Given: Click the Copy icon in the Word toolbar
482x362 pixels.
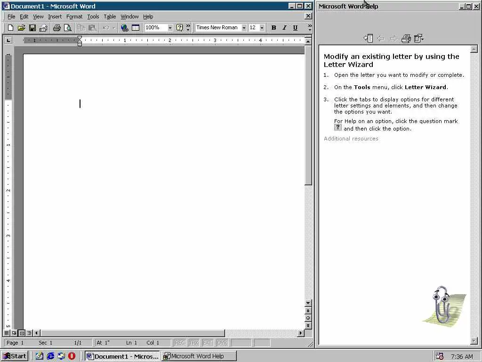Looking at the screenshot, I should pyautogui.click(x=81, y=28).
